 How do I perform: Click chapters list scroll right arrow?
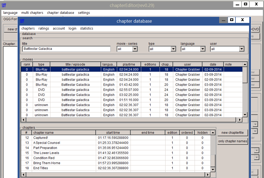[x=208, y=175]
